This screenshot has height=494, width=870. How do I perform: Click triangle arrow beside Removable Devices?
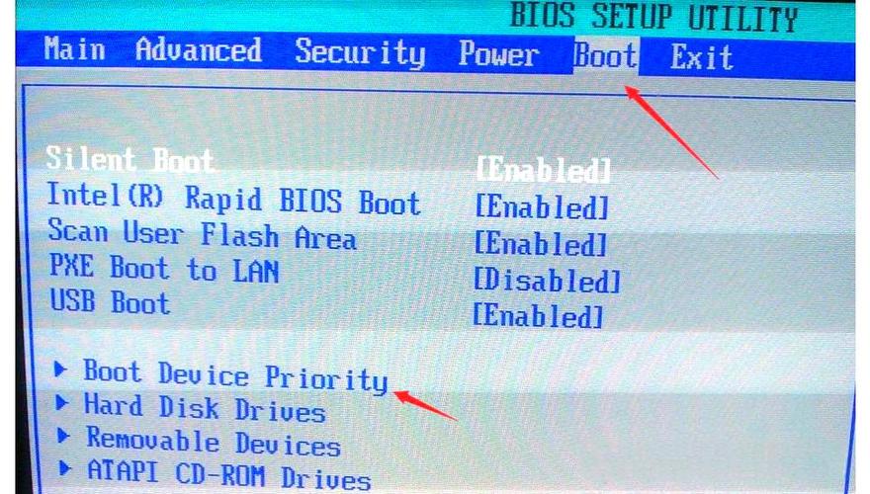[x=64, y=437]
